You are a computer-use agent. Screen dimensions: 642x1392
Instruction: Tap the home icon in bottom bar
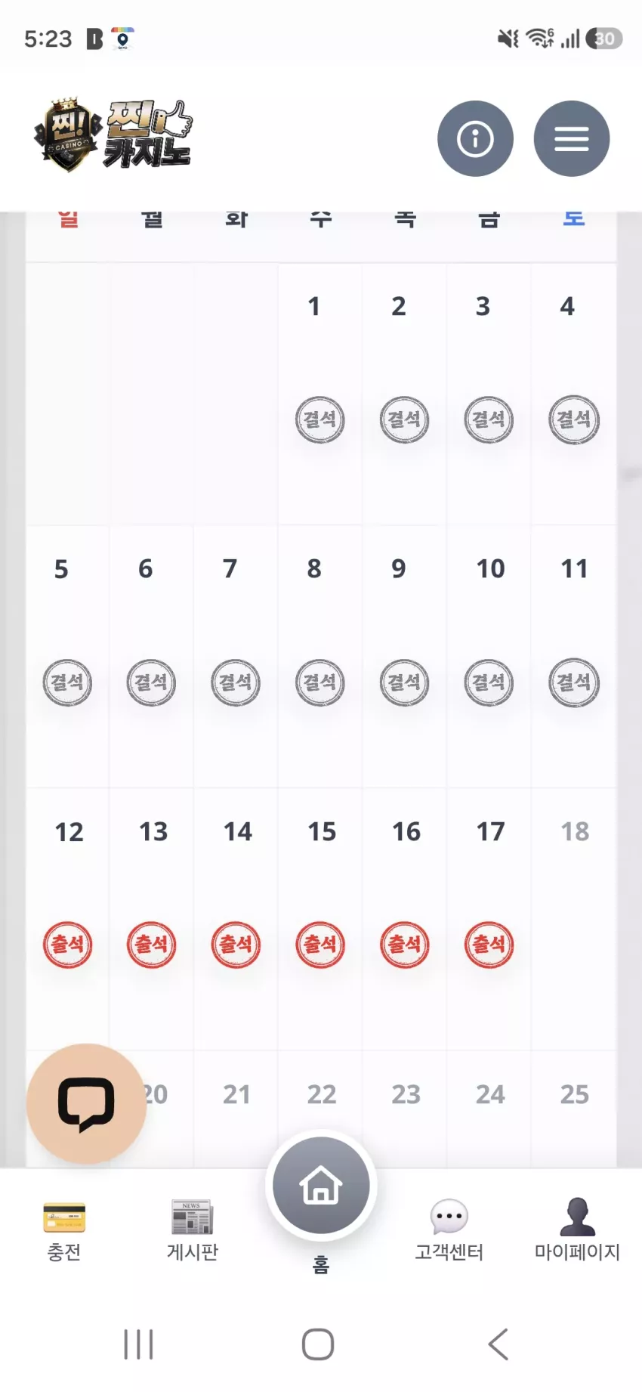321,1186
